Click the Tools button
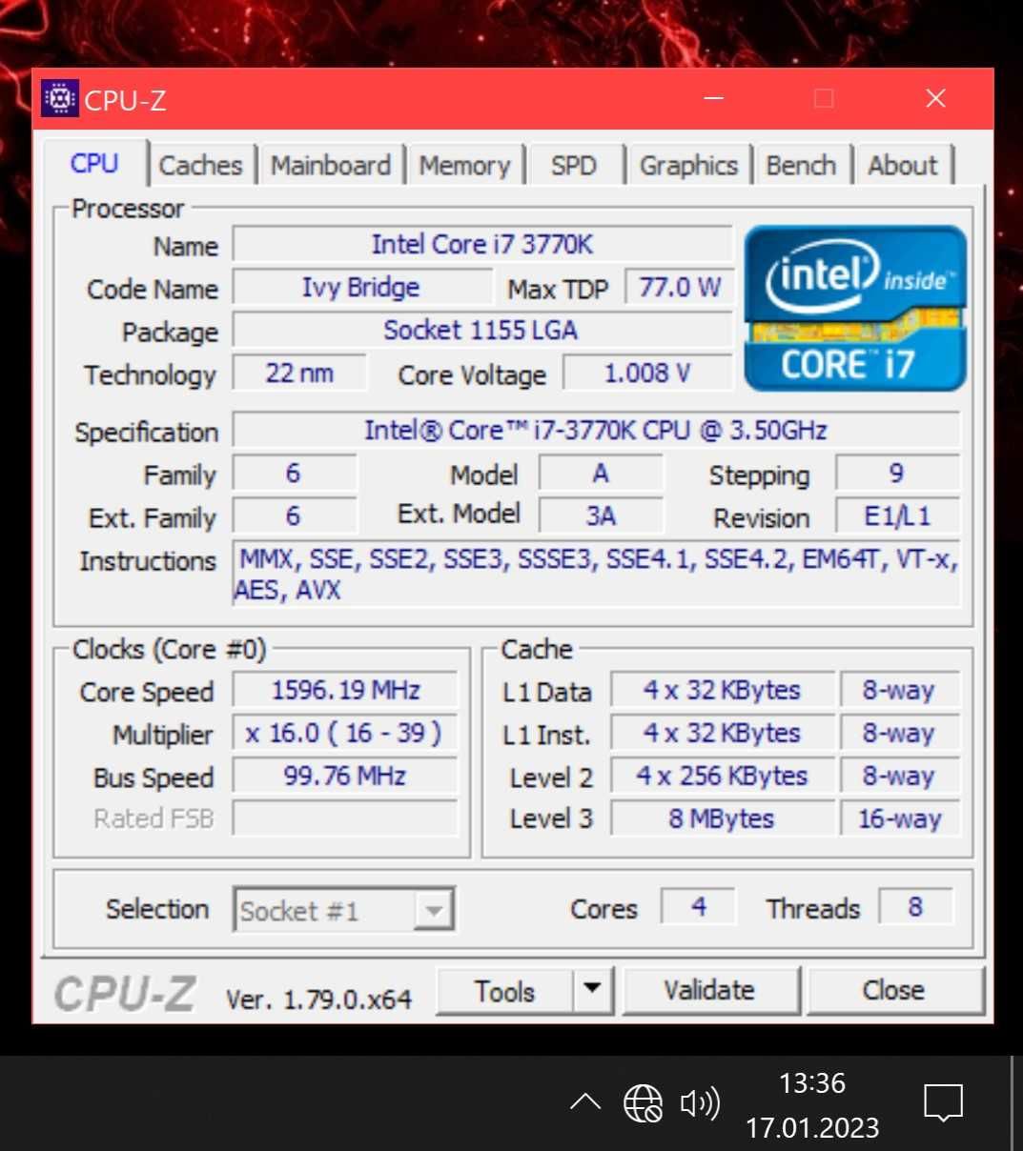 [504, 991]
